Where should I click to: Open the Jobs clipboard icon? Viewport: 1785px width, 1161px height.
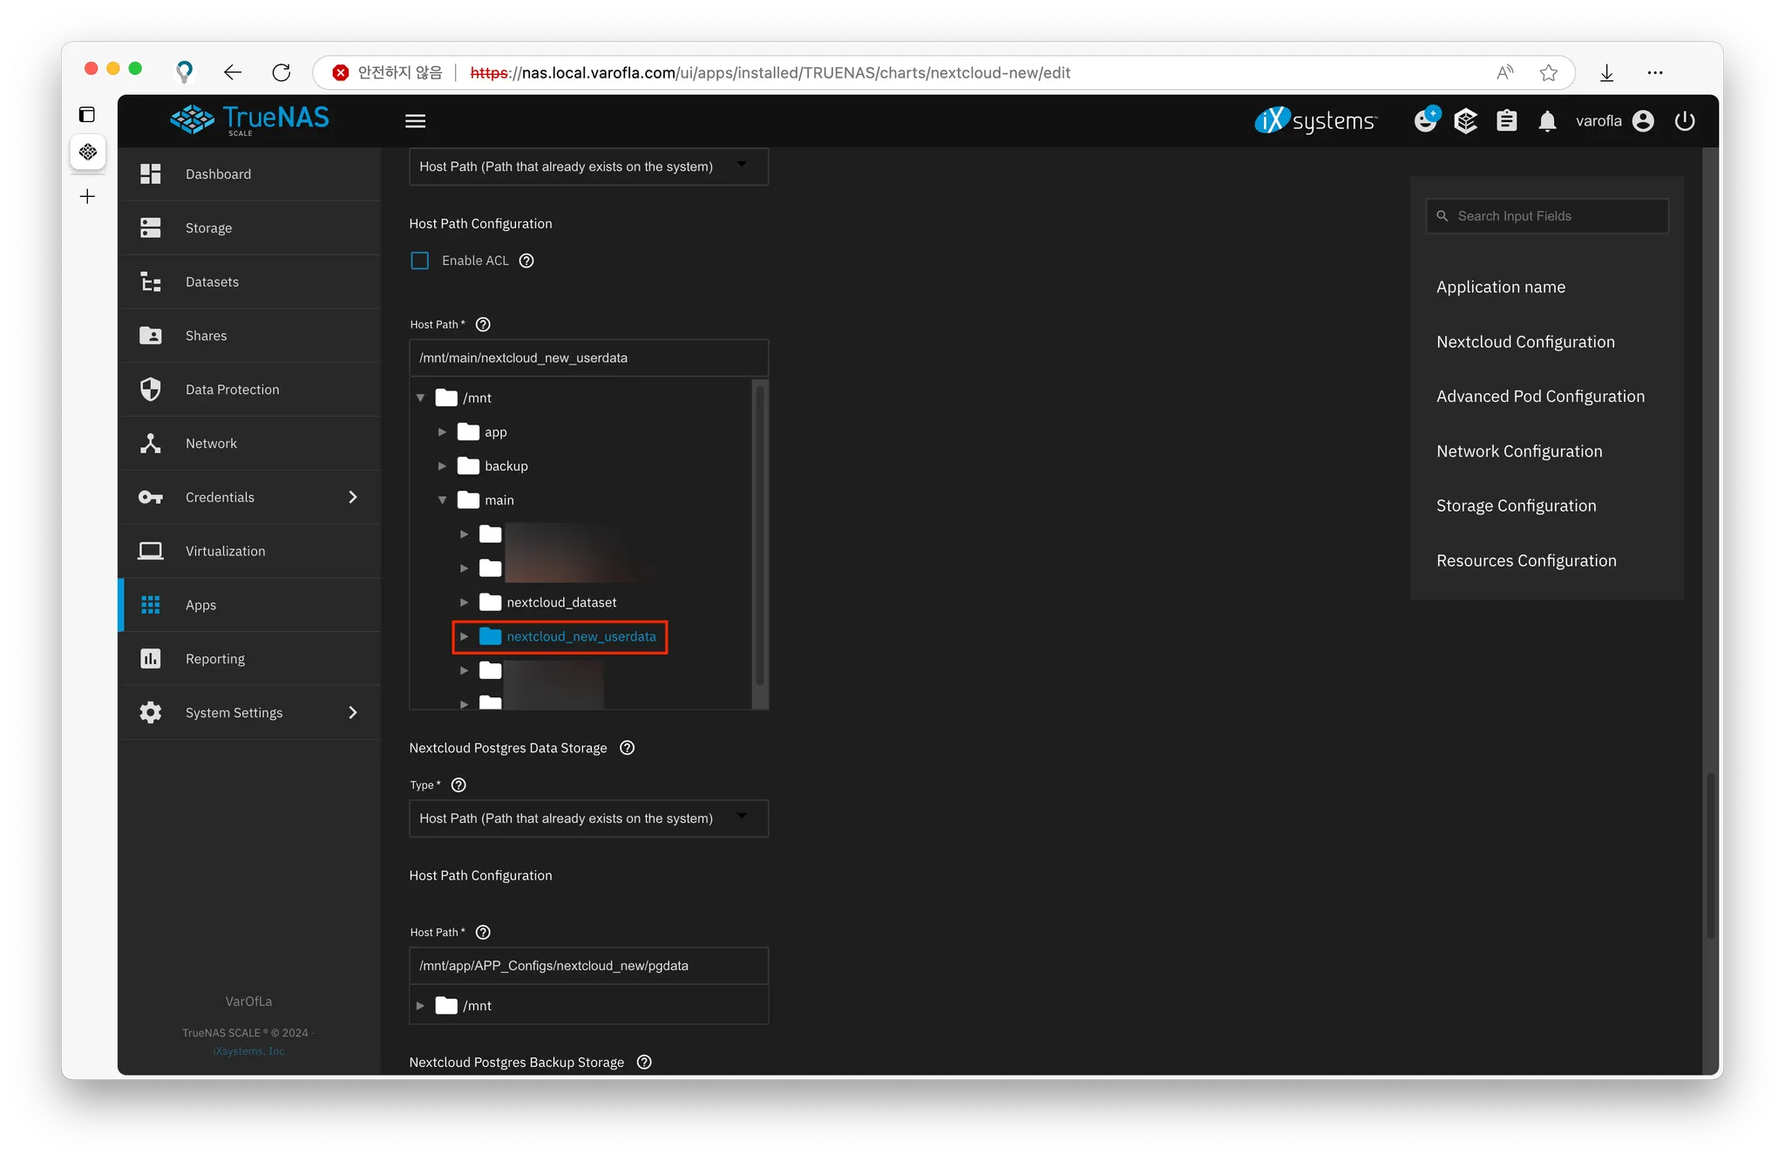tap(1506, 120)
